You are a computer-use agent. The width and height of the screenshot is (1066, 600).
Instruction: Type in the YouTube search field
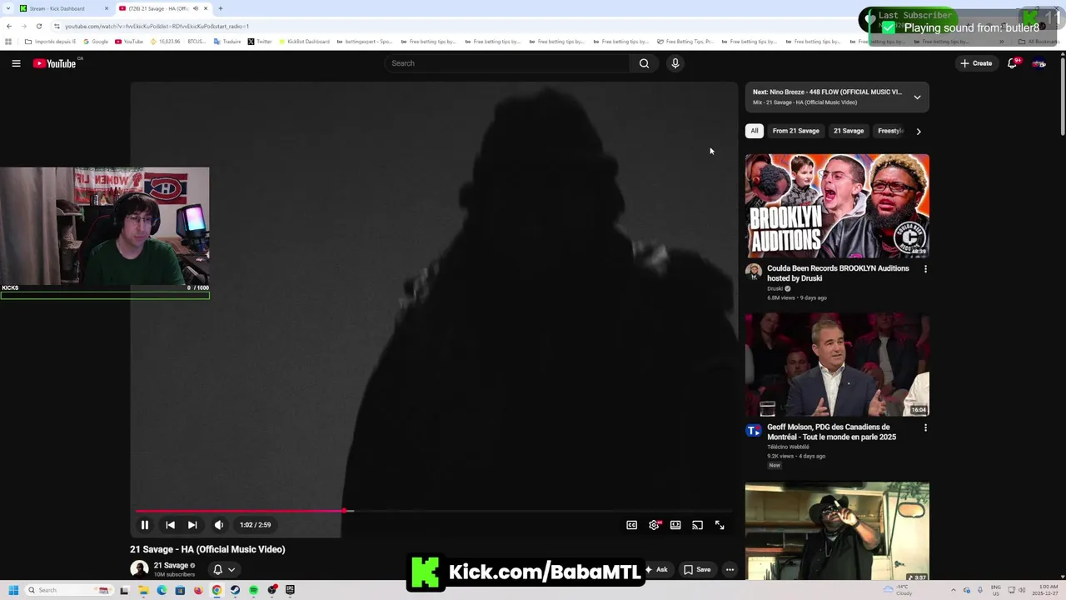[x=508, y=63]
